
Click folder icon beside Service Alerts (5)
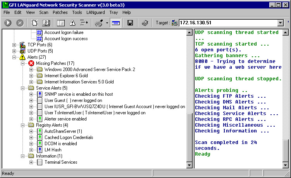coord(31,88)
